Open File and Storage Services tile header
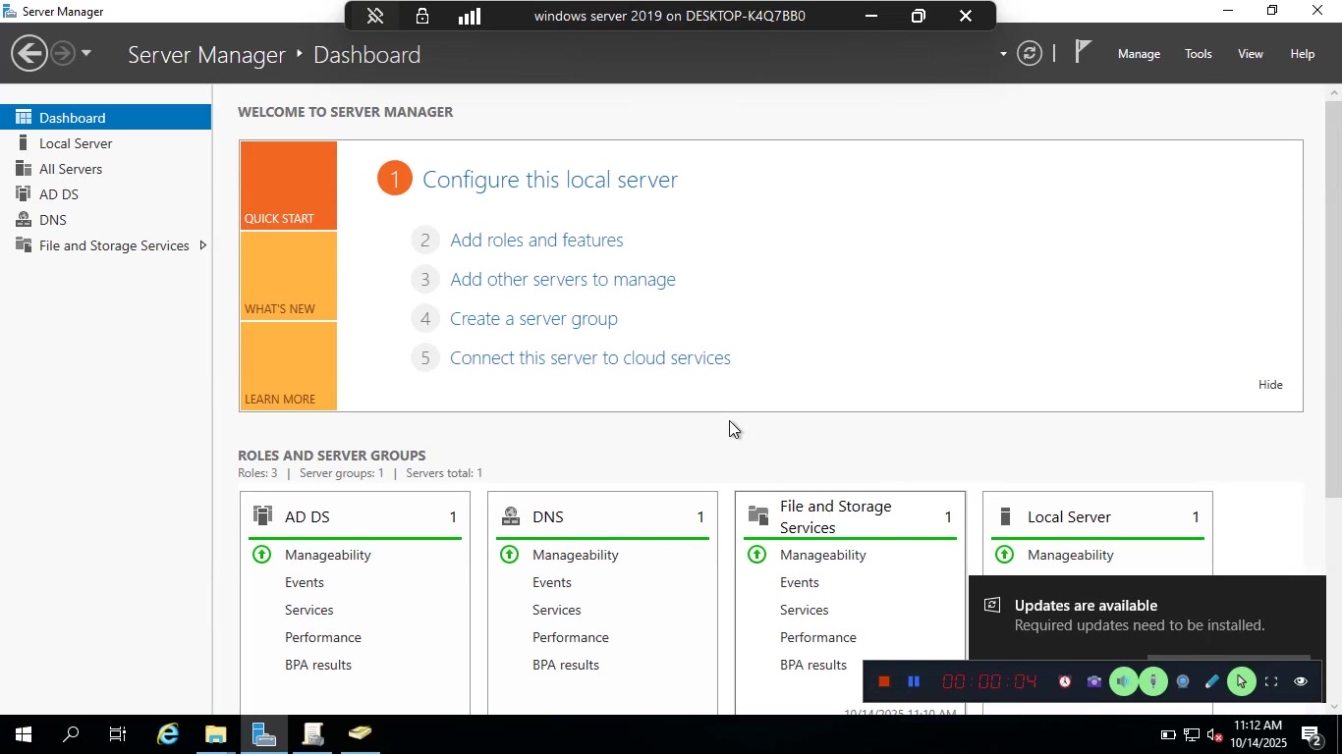 point(850,516)
